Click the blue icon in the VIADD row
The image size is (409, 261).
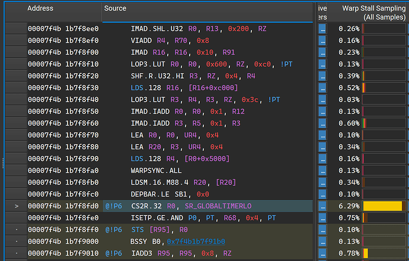[322, 40]
